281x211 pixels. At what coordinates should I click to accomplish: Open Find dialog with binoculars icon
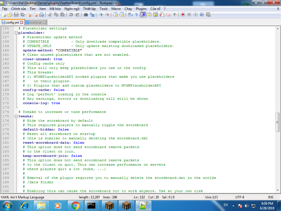point(86,15)
